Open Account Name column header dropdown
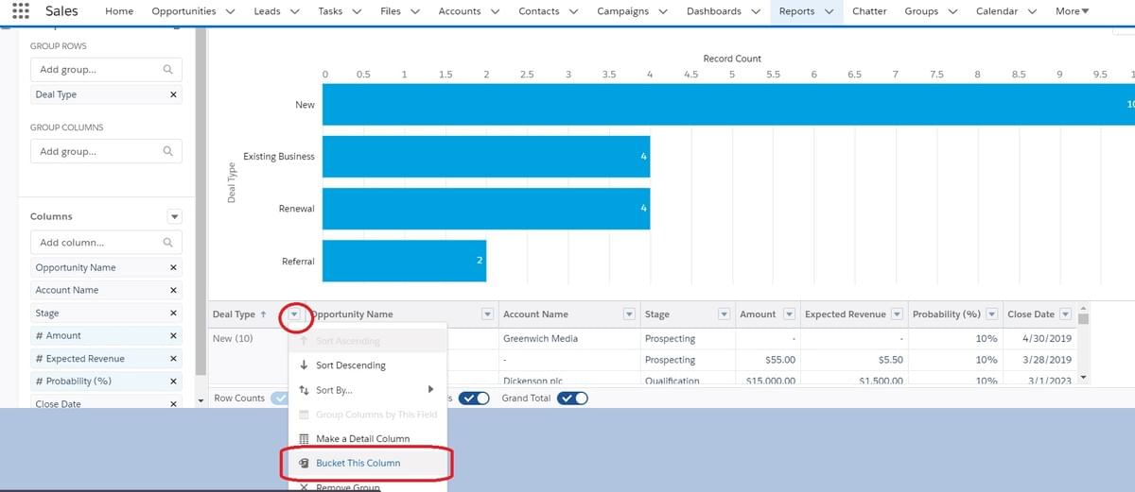 click(629, 314)
